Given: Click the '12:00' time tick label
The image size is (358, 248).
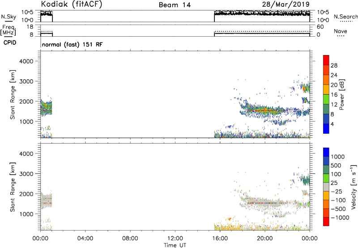Looking at the screenshot, I should pyautogui.click(x=175, y=239).
